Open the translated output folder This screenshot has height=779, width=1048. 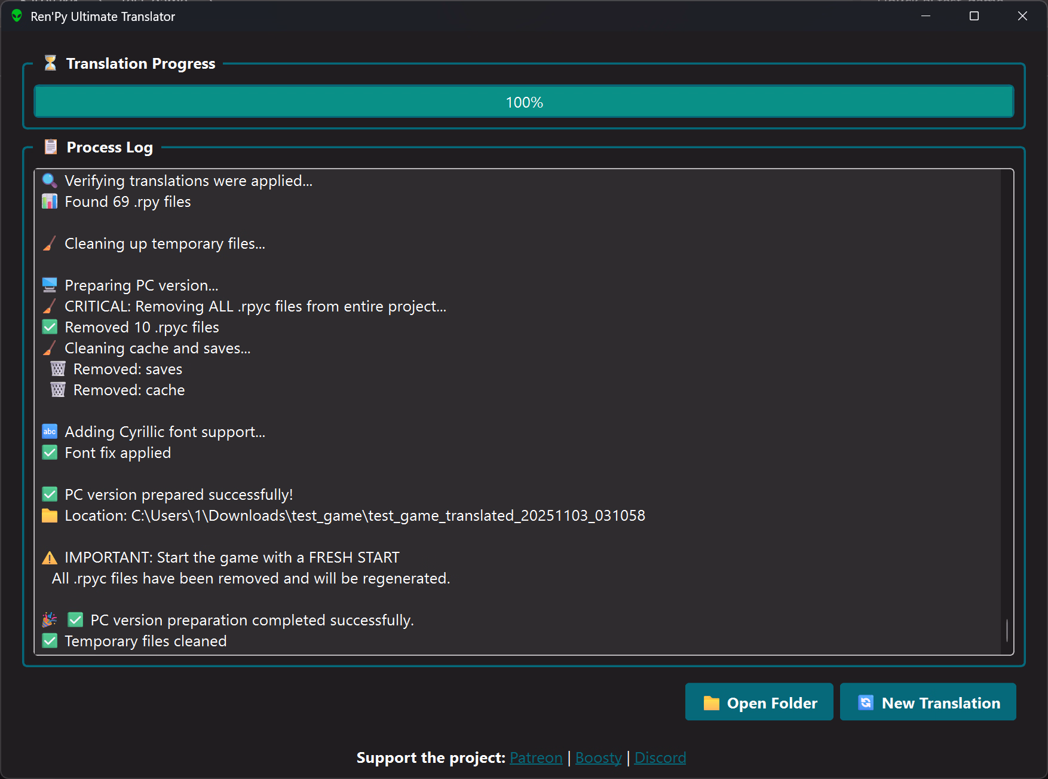pos(759,702)
